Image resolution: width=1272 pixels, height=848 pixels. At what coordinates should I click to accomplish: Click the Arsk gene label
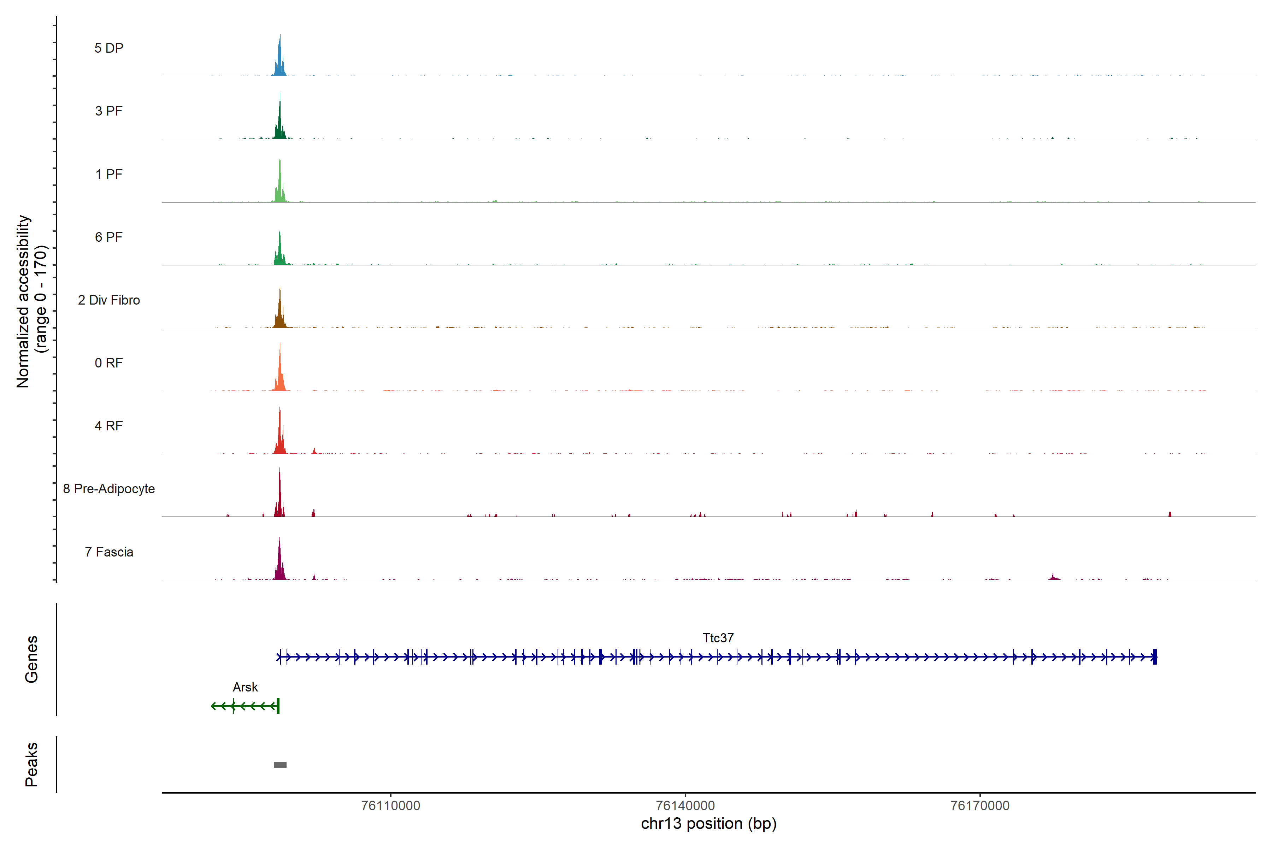coord(245,687)
